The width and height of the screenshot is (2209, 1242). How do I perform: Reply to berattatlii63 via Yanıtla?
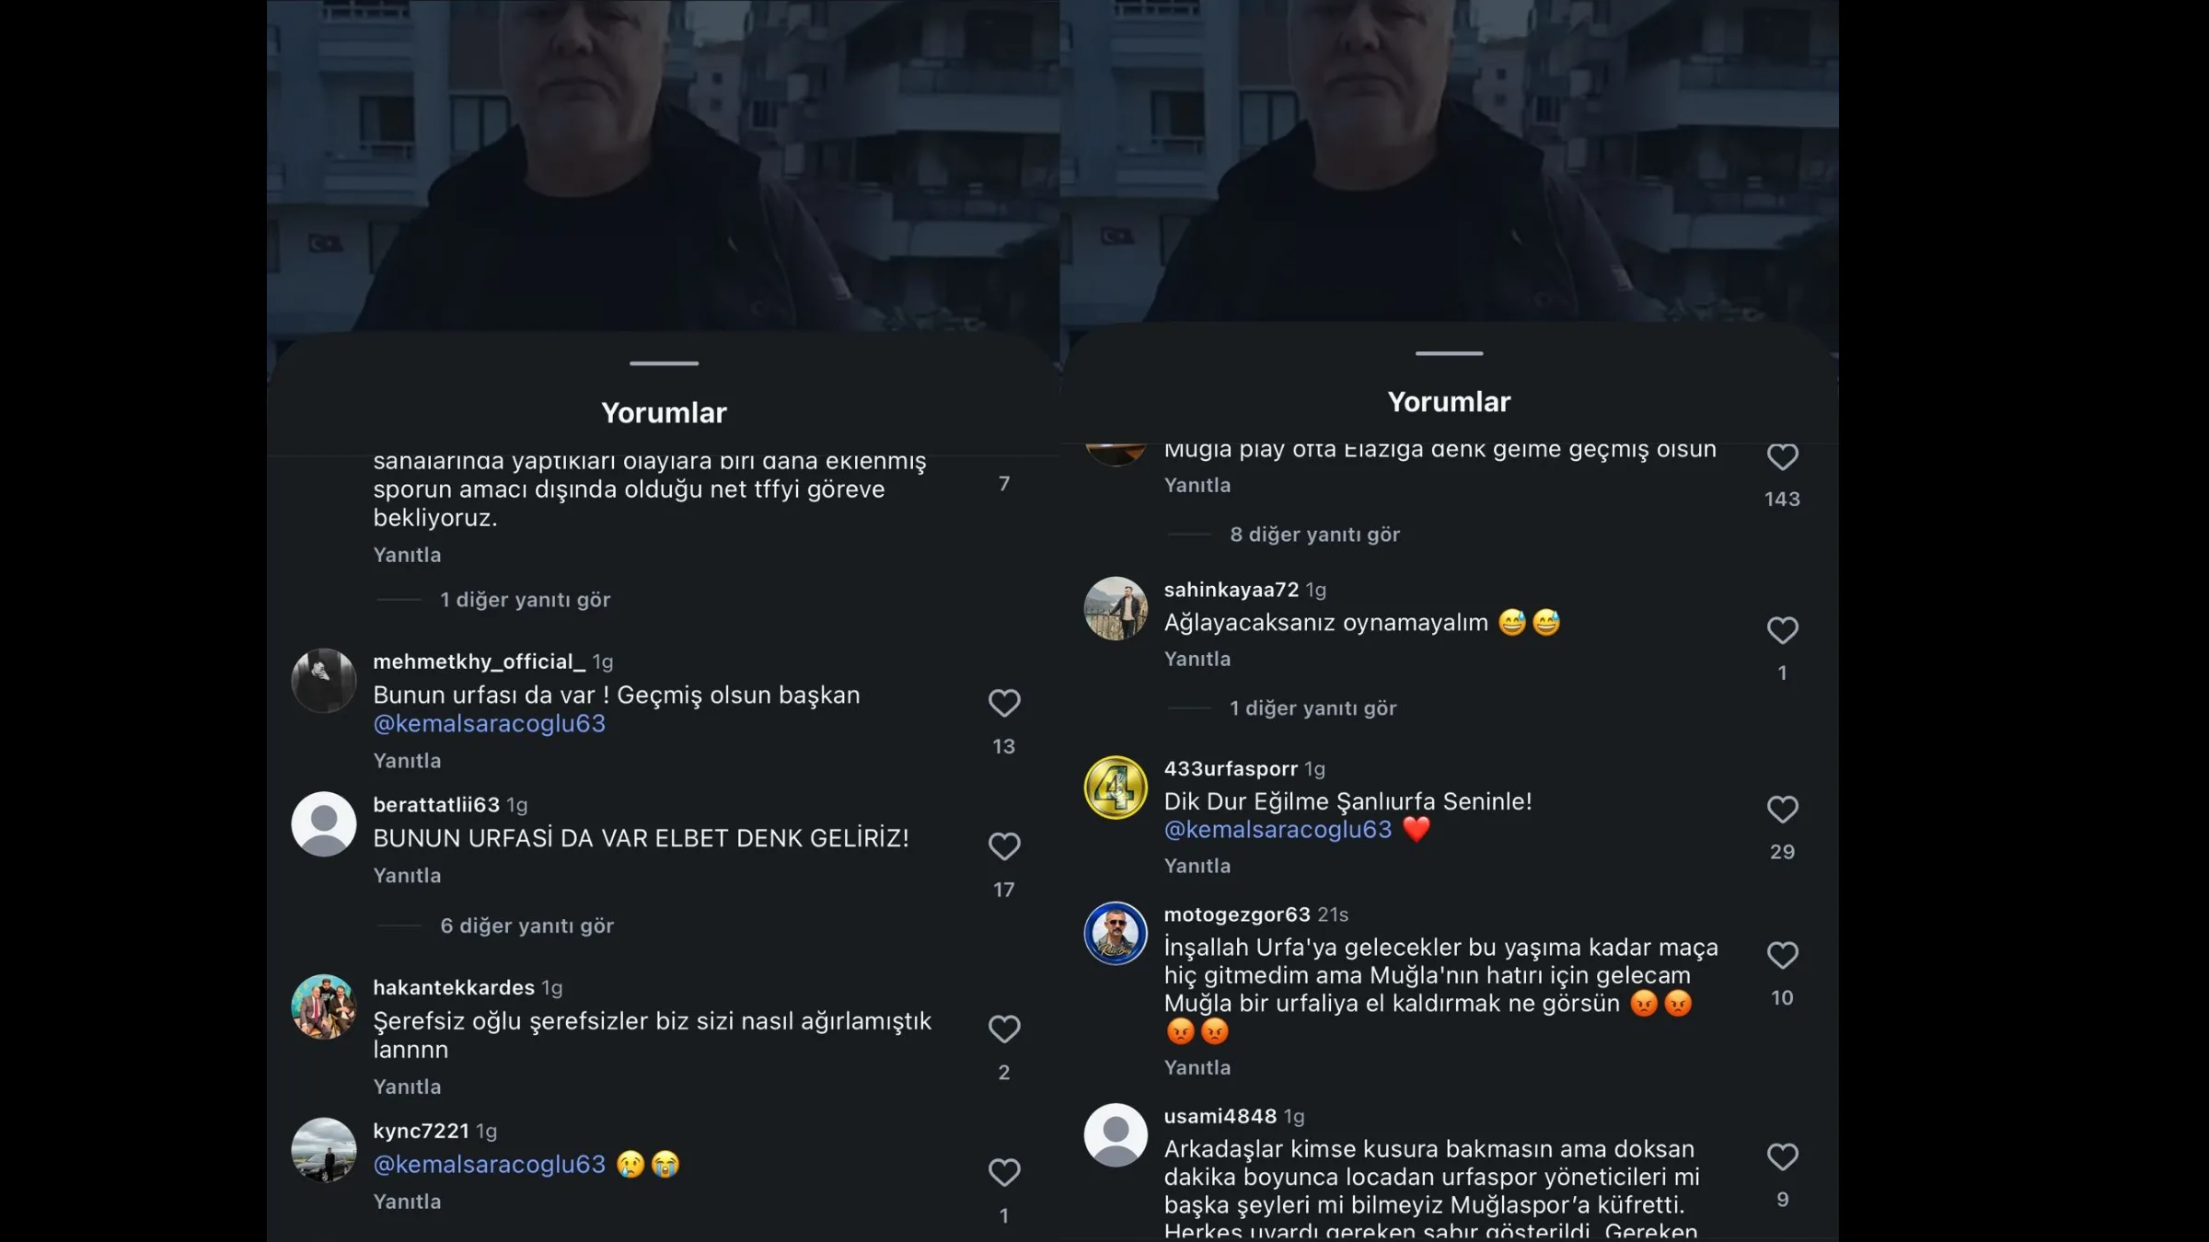[x=407, y=876]
